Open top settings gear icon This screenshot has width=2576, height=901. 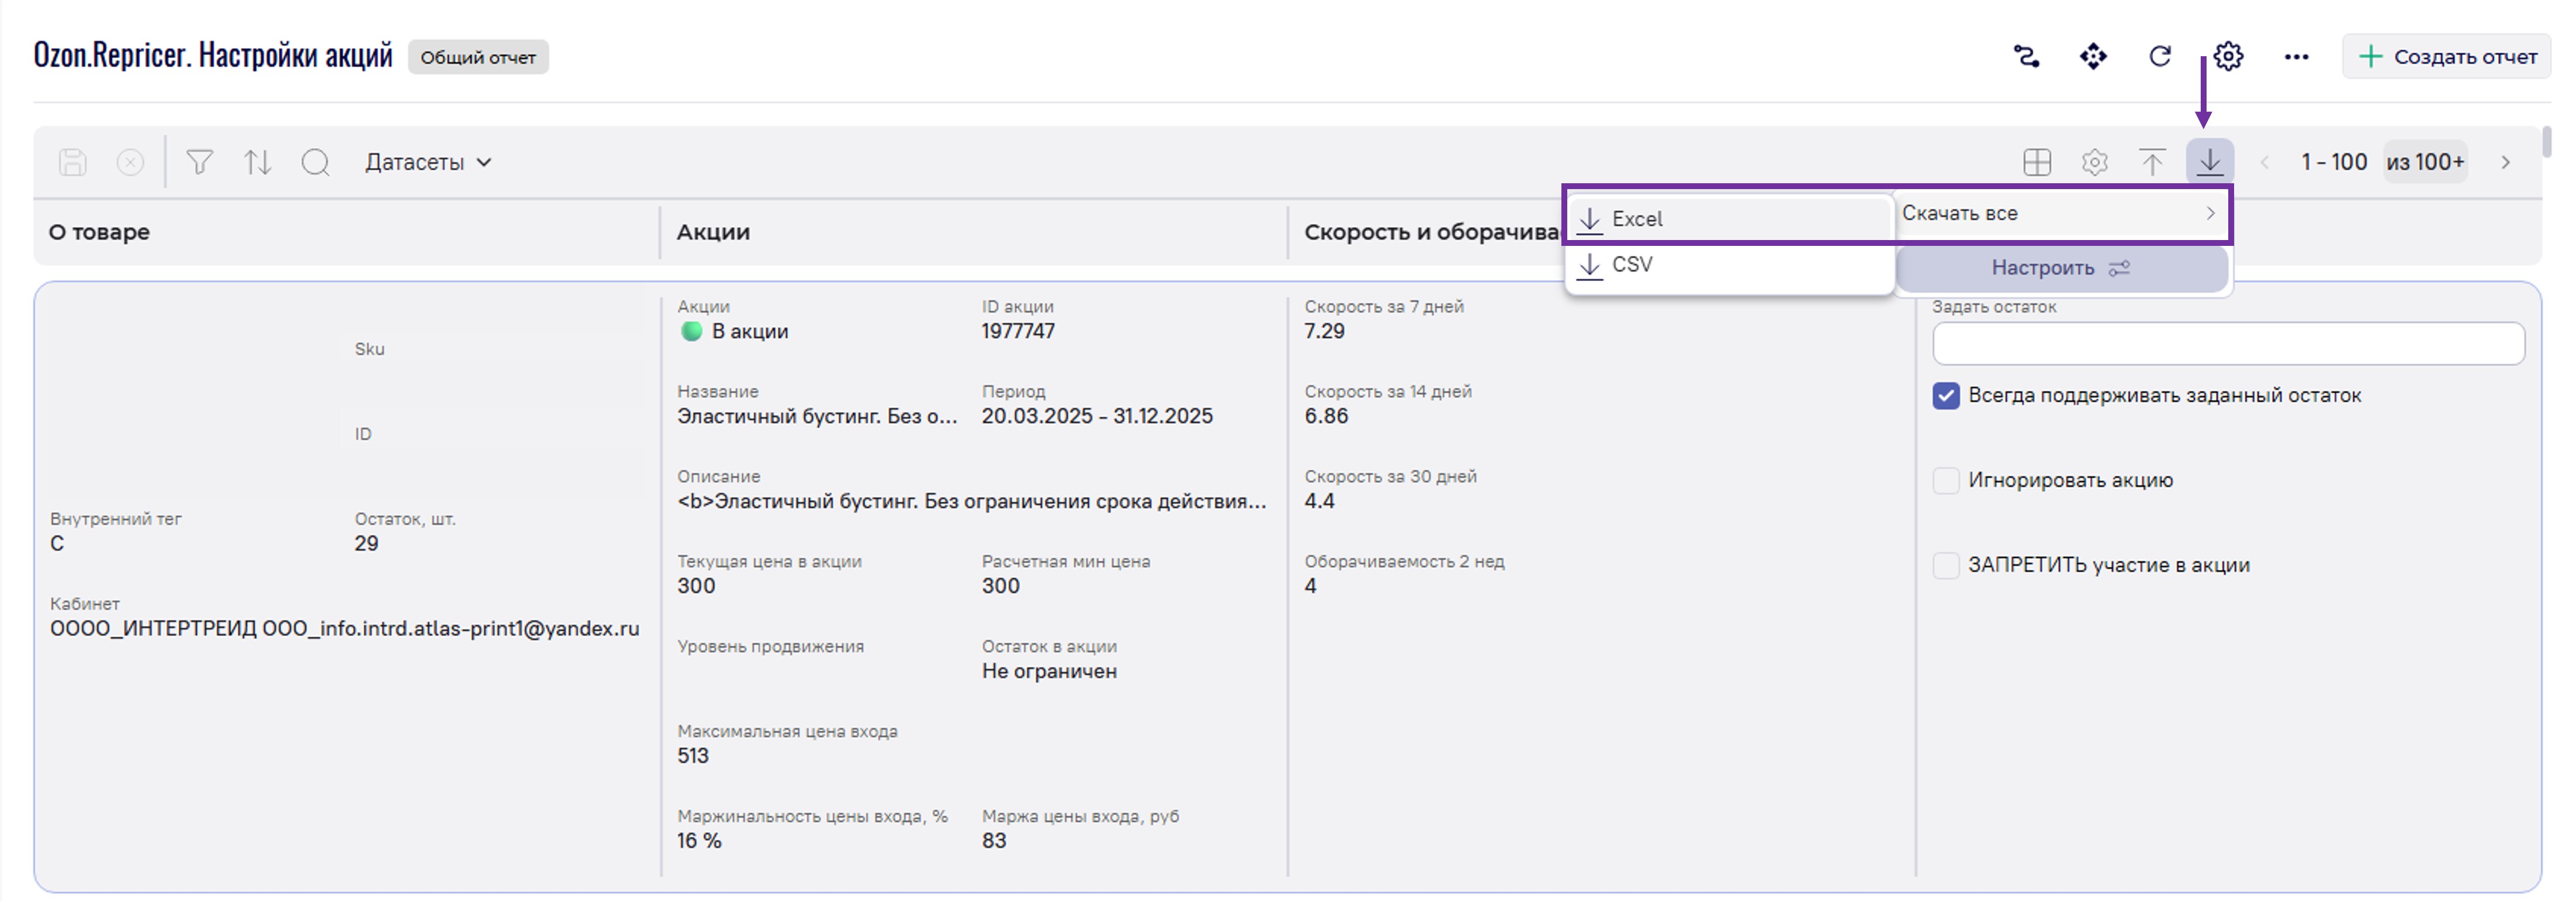click(x=2228, y=56)
